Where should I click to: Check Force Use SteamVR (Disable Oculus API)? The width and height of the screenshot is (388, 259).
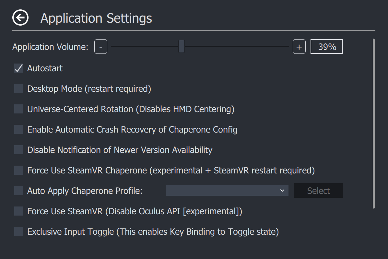point(19,211)
